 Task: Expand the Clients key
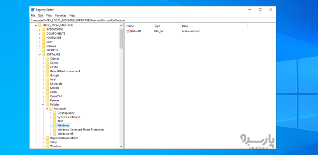[x=43, y=63]
